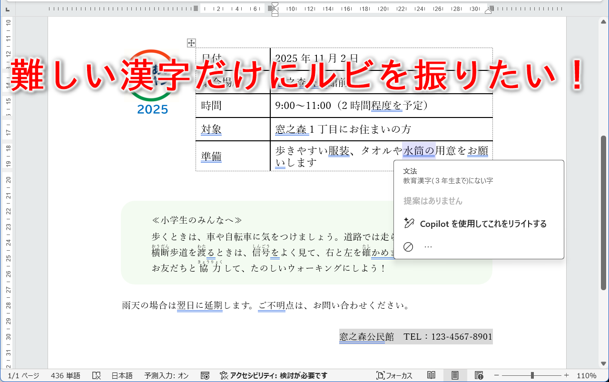
Task: Click the zoom slider track to adjust zoom
Action: [533, 375]
